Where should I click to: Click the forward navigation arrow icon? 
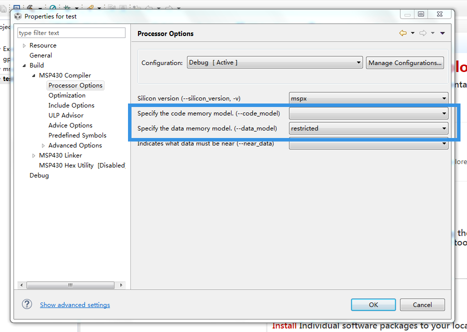423,33
